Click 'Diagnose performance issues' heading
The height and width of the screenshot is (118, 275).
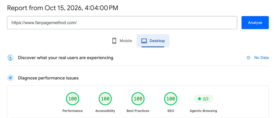[x=48, y=78]
